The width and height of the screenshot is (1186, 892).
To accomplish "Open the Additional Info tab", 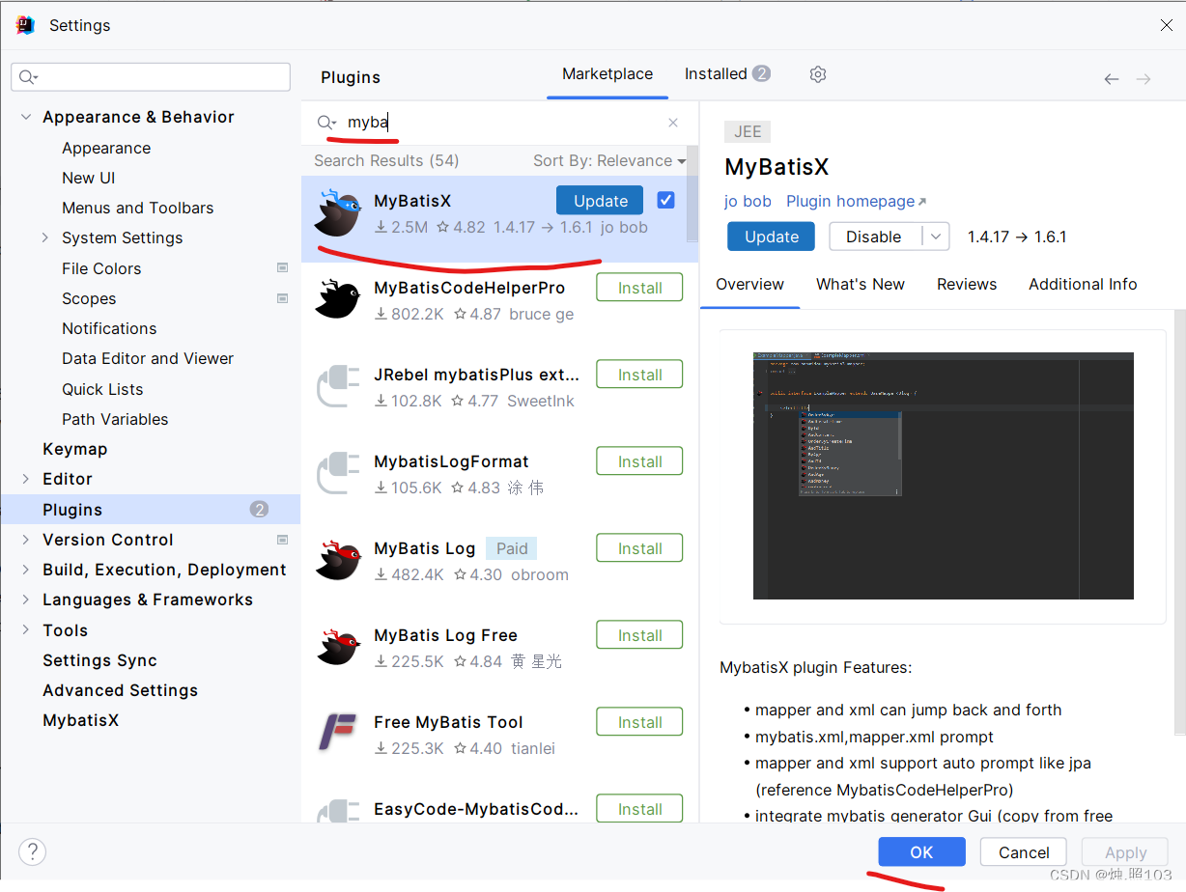I will (1083, 284).
